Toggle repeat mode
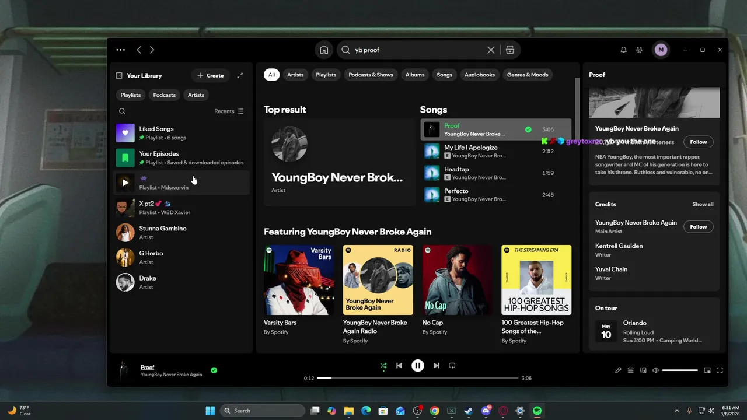 pos(452,366)
